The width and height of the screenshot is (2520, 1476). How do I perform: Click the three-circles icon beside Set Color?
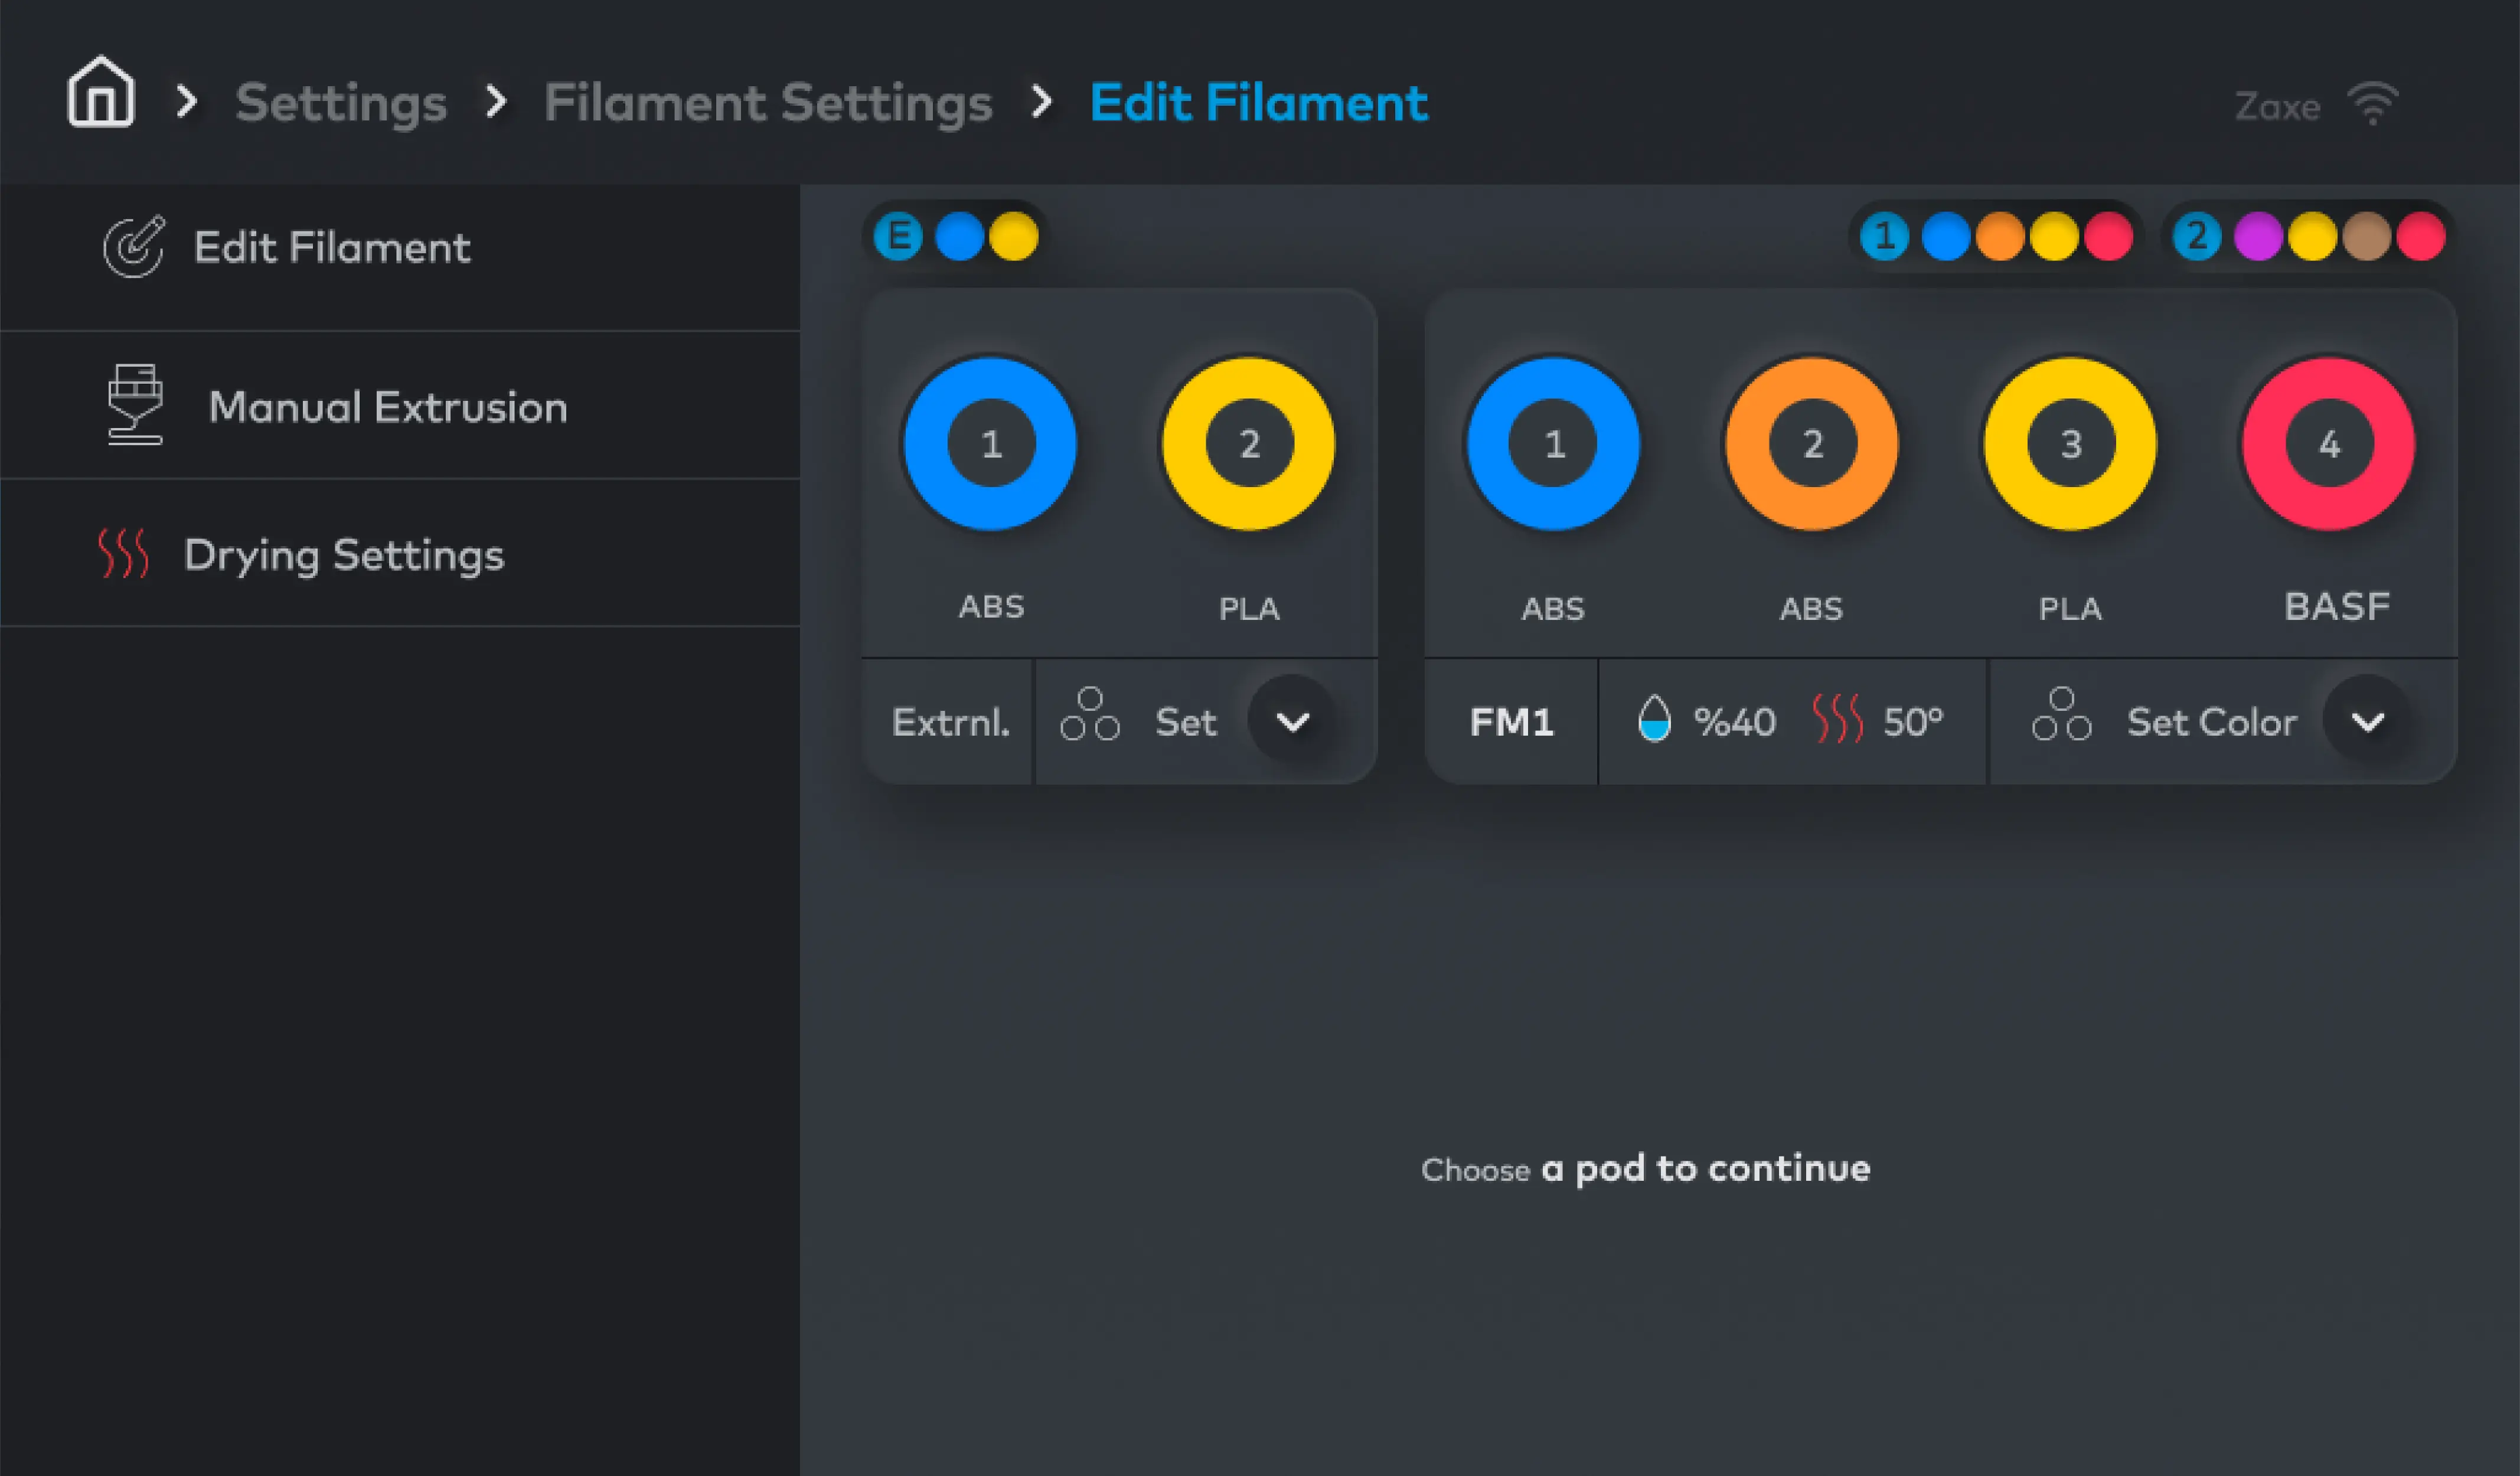[2061, 714]
